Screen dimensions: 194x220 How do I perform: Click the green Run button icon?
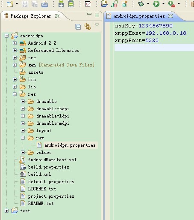coord(156,4)
